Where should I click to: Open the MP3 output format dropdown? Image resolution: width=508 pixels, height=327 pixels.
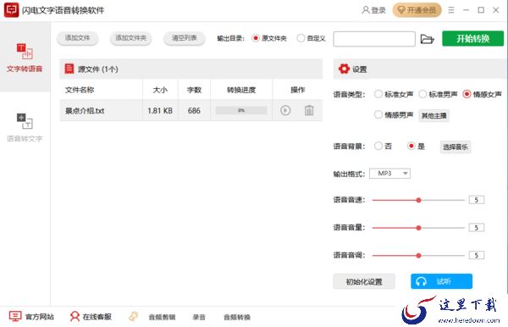(x=389, y=174)
